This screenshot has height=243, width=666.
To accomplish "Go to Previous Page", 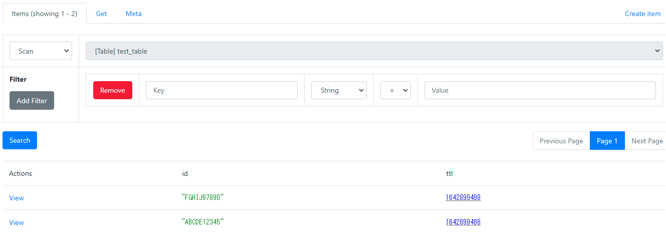I will pyautogui.click(x=561, y=141).
